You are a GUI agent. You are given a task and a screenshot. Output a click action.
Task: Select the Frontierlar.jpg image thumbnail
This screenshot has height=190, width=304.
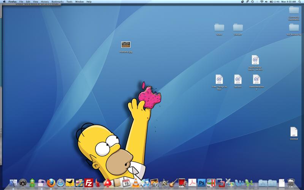pos(126,44)
